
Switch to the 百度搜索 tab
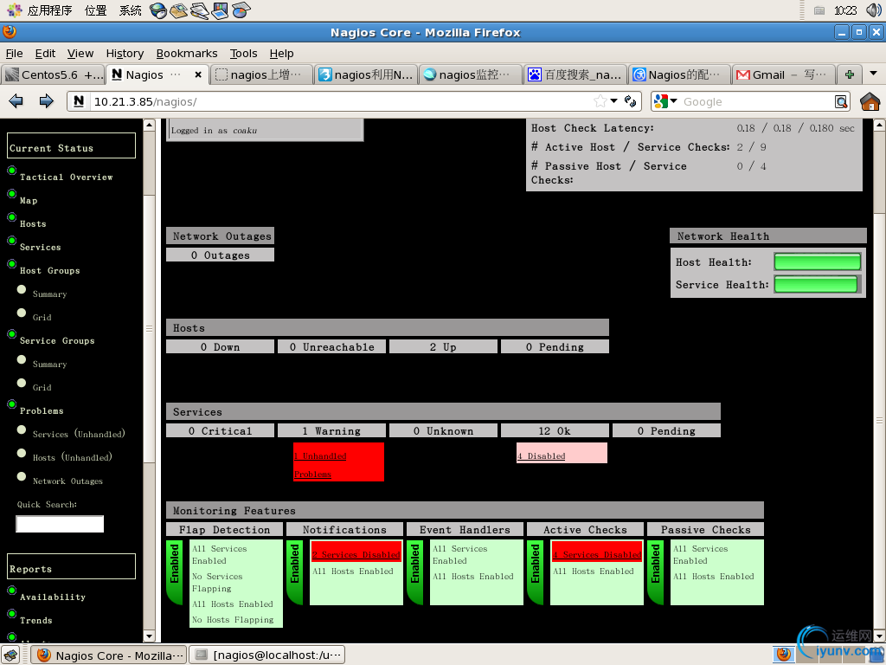[575, 74]
